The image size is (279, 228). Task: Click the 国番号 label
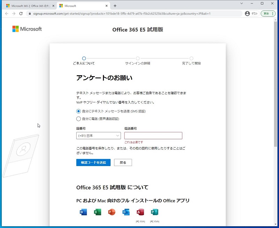click(x=81, y=128)
